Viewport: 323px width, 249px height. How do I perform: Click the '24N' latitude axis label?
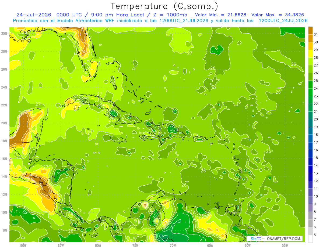tap(4, 87)
